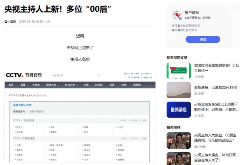Click host name 李晓东 in CCTV-1 list
Viewport: 249px width, 165px height.
[53, 132]
